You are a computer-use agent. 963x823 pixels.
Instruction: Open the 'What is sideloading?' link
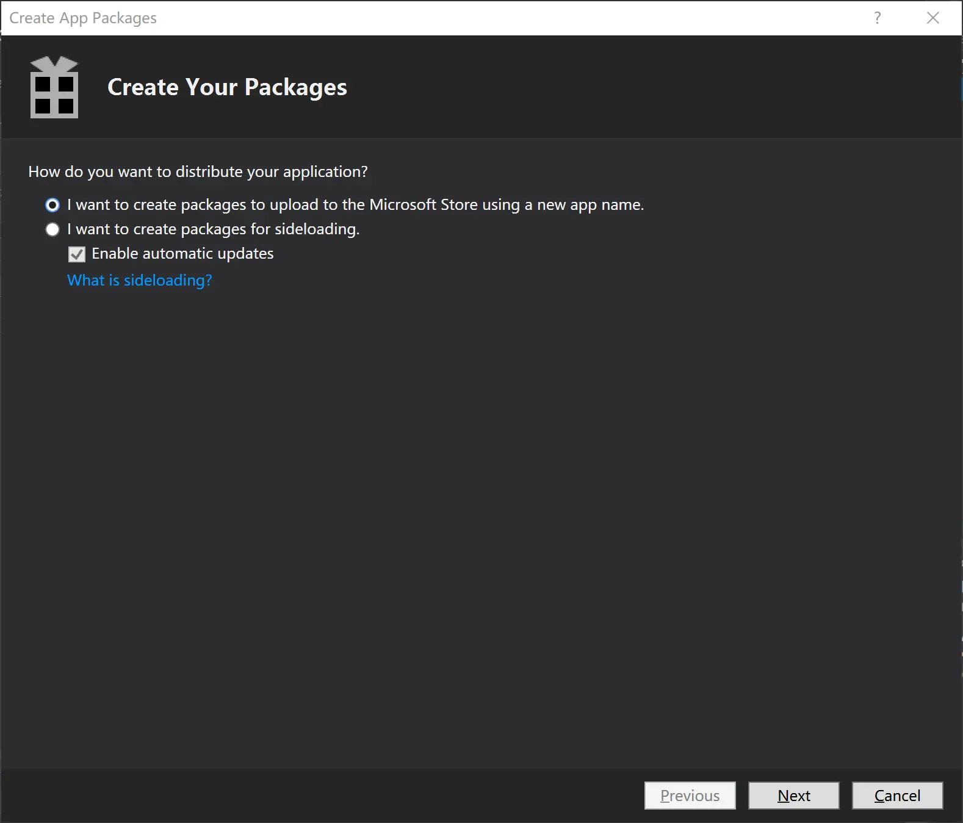click(140, 280)
